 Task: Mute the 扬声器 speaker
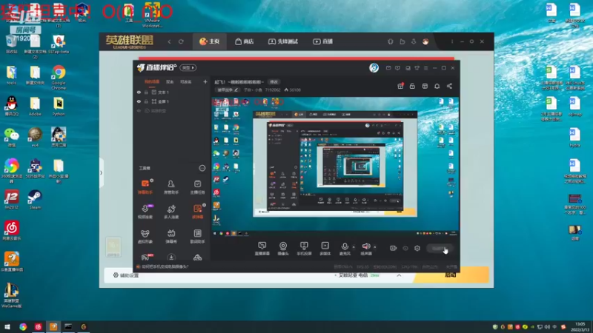[366, 249]
